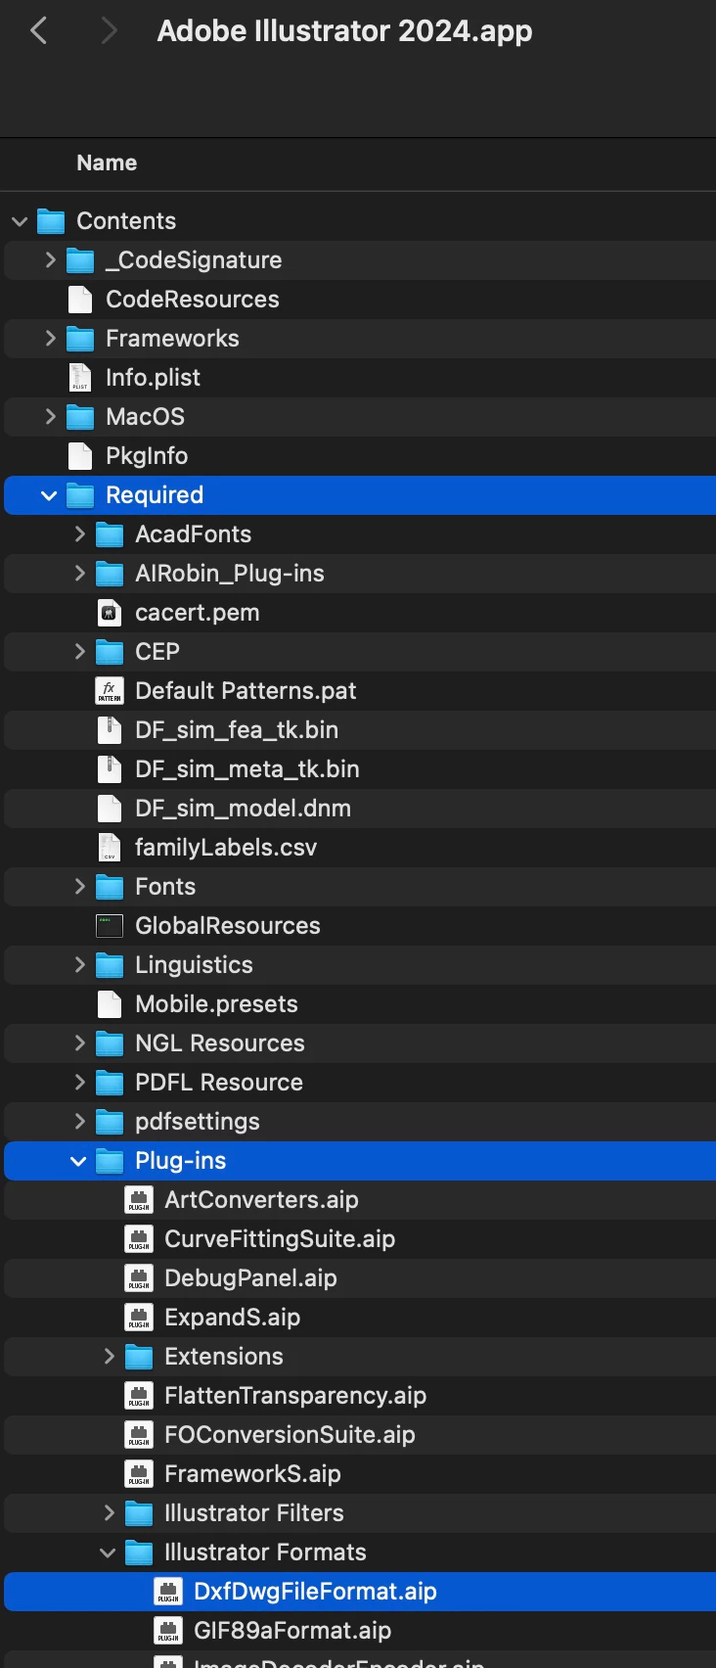The width and height of the screenshot is (716, 1668).
Task: Click the CurveFittingSuite.aip plug-in icon
Action: (139, 1239)
